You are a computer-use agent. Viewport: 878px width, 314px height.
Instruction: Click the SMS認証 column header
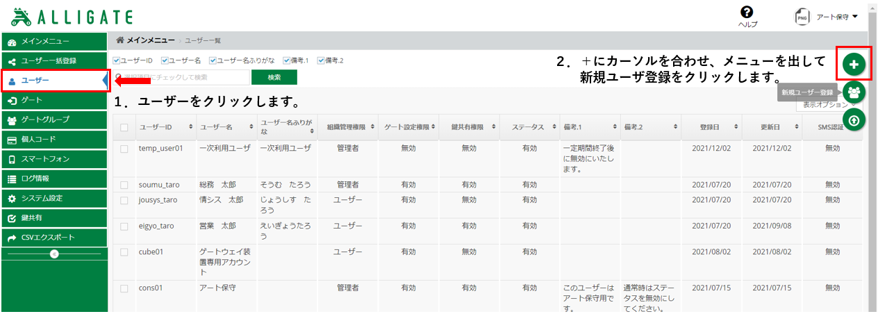point(832,127)
